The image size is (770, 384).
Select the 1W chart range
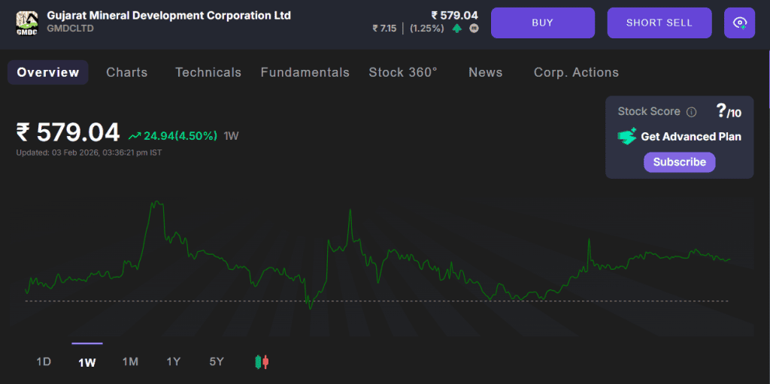tap(87, 362)
